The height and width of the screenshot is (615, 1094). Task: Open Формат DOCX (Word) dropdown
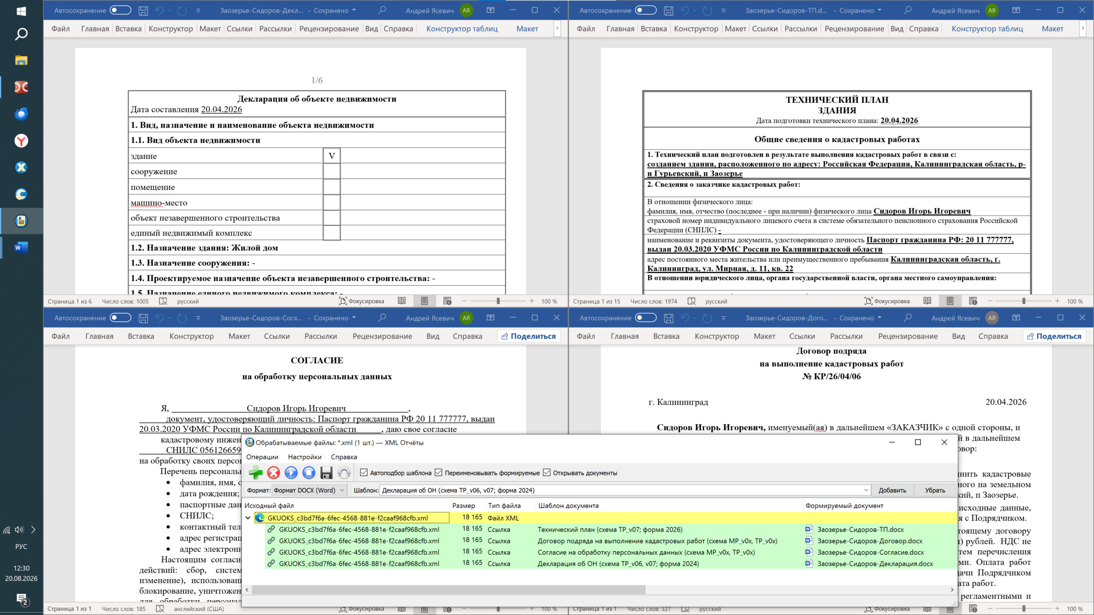pyautogui.click(x=309, y=490)
